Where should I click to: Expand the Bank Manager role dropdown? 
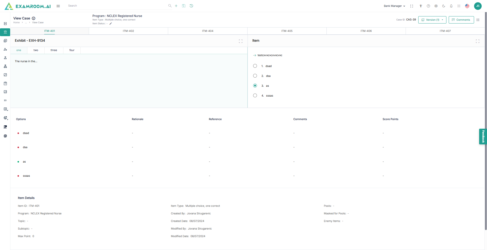pyautogui.click(x=394, y=6)
